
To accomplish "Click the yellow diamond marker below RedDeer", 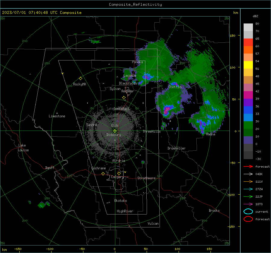I will tap(124, 98).
